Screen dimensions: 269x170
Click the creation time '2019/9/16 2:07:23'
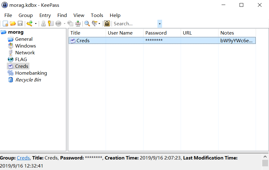(161, 158)
